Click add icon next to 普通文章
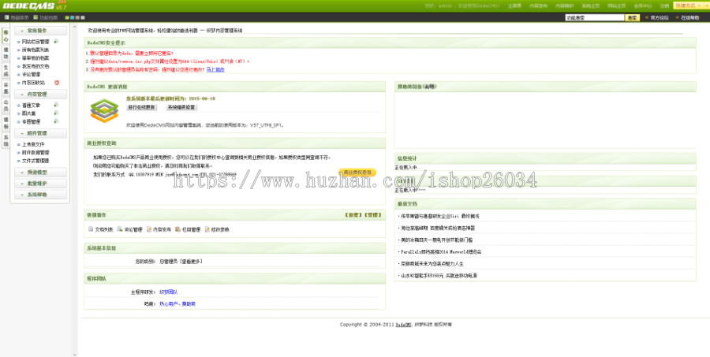Screen dimensions: 710x357 [x=56, y=105]
